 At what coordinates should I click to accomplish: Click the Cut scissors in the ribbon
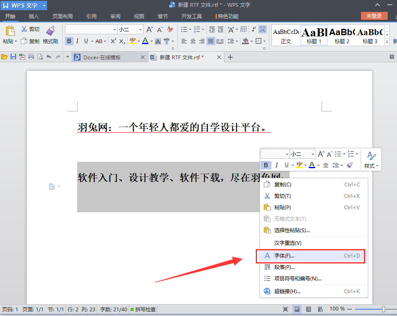click(24, 29)
